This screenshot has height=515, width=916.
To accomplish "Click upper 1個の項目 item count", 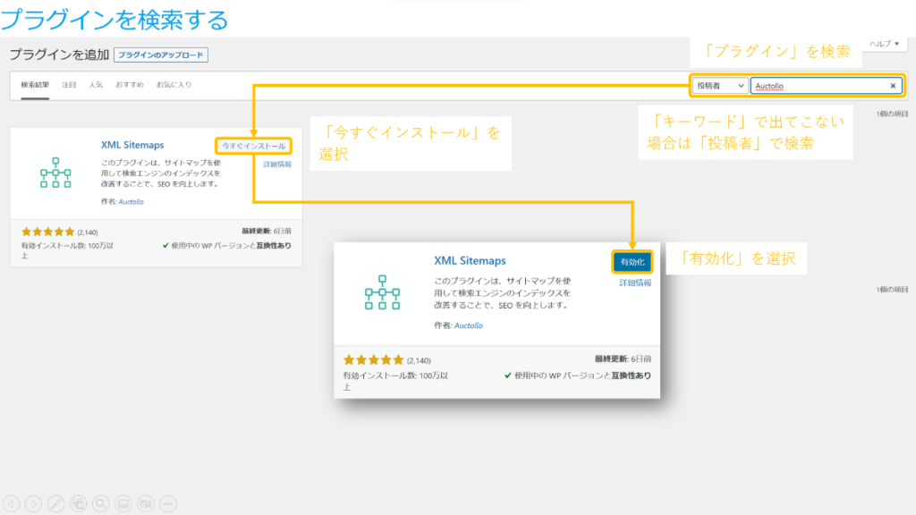I will 892,114.
